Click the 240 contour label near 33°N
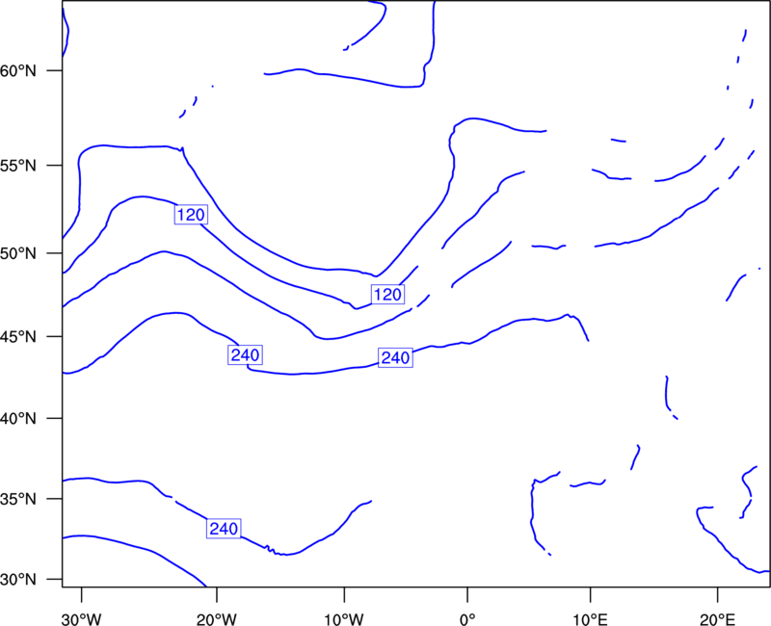 (x=224, y=529)
